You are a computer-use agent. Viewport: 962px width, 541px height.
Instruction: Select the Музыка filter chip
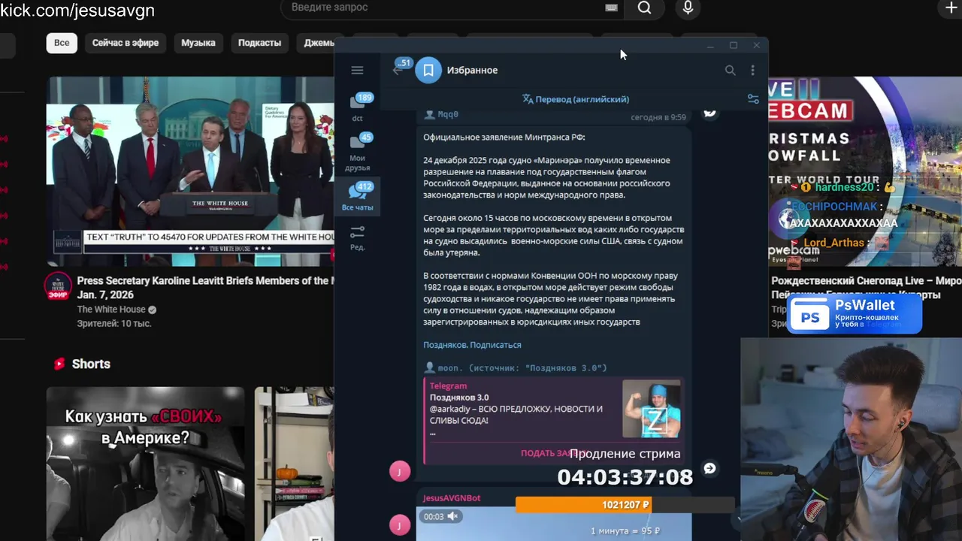pos(198,43)
